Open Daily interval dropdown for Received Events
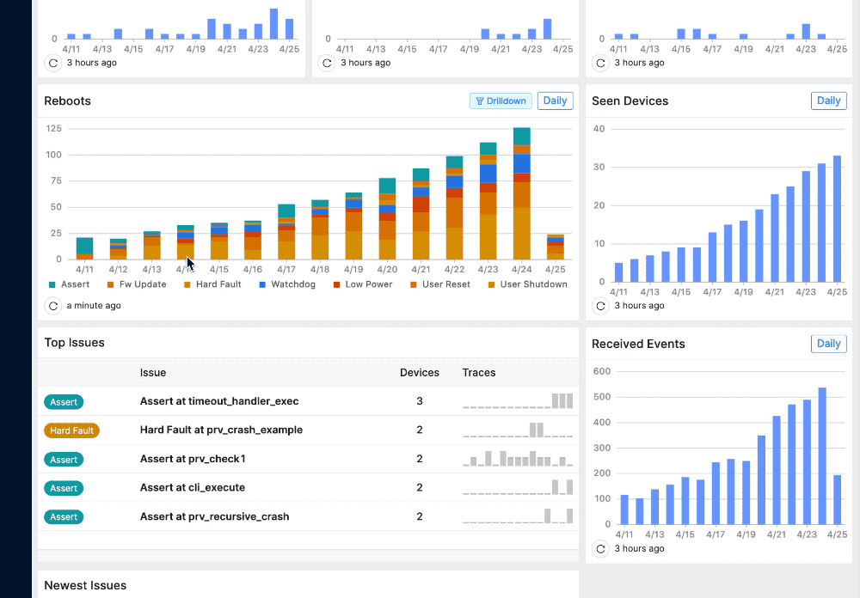 point(828,344)
